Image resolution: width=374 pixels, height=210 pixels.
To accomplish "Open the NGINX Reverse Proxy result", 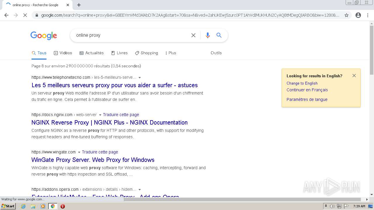I will [x=110, y=123].
